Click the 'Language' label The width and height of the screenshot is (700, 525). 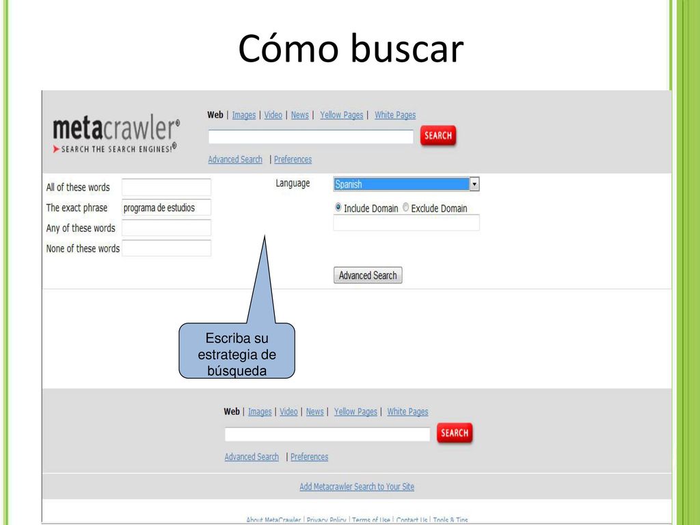pyautogui.click(x=293, y=183)
